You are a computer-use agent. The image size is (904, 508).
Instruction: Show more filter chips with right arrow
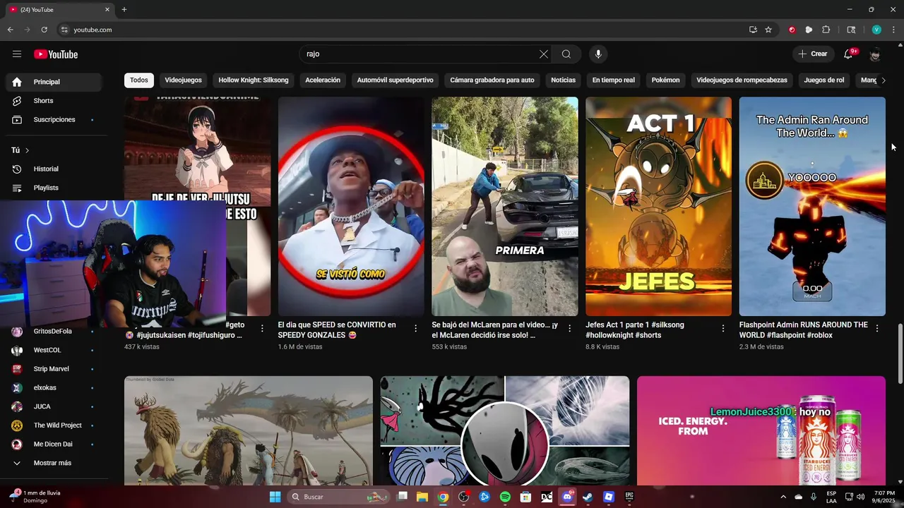tap(883, 80)
